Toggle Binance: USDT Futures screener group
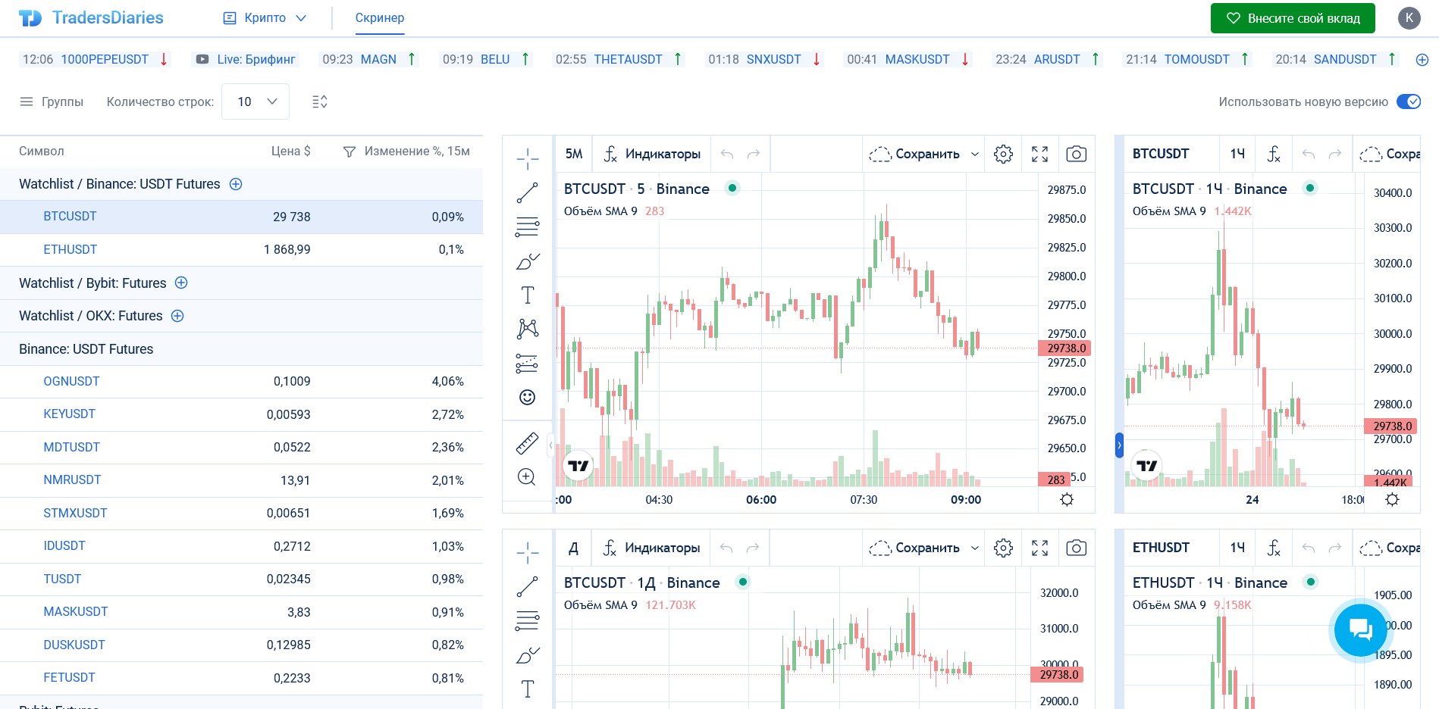 tap(86, 349)
